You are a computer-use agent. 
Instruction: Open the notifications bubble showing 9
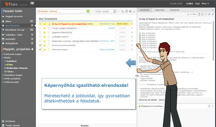(x=32, y=3)
